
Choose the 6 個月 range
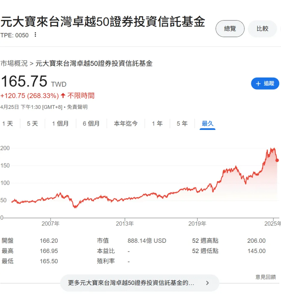pos(91,124)
